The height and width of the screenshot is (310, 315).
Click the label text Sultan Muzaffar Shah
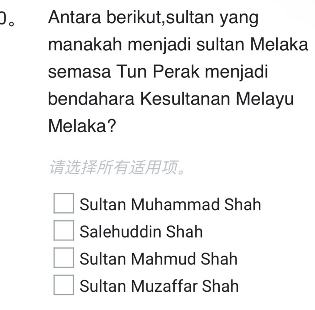(159, 286)
